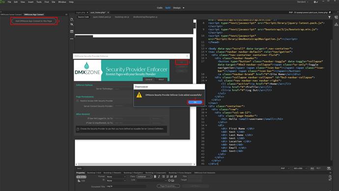Select the login.php document tab
339x191 pixels.
tap(81, 13)
